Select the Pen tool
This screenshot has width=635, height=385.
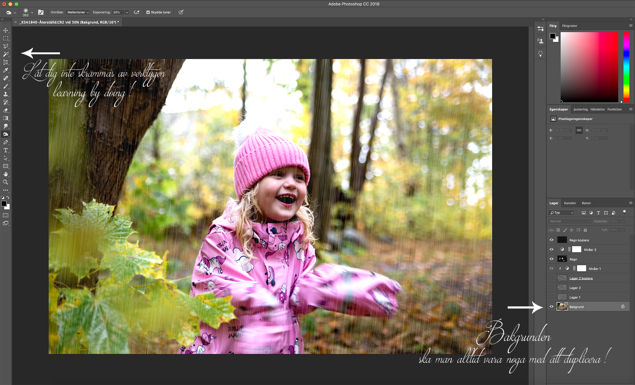coord(6,142)
